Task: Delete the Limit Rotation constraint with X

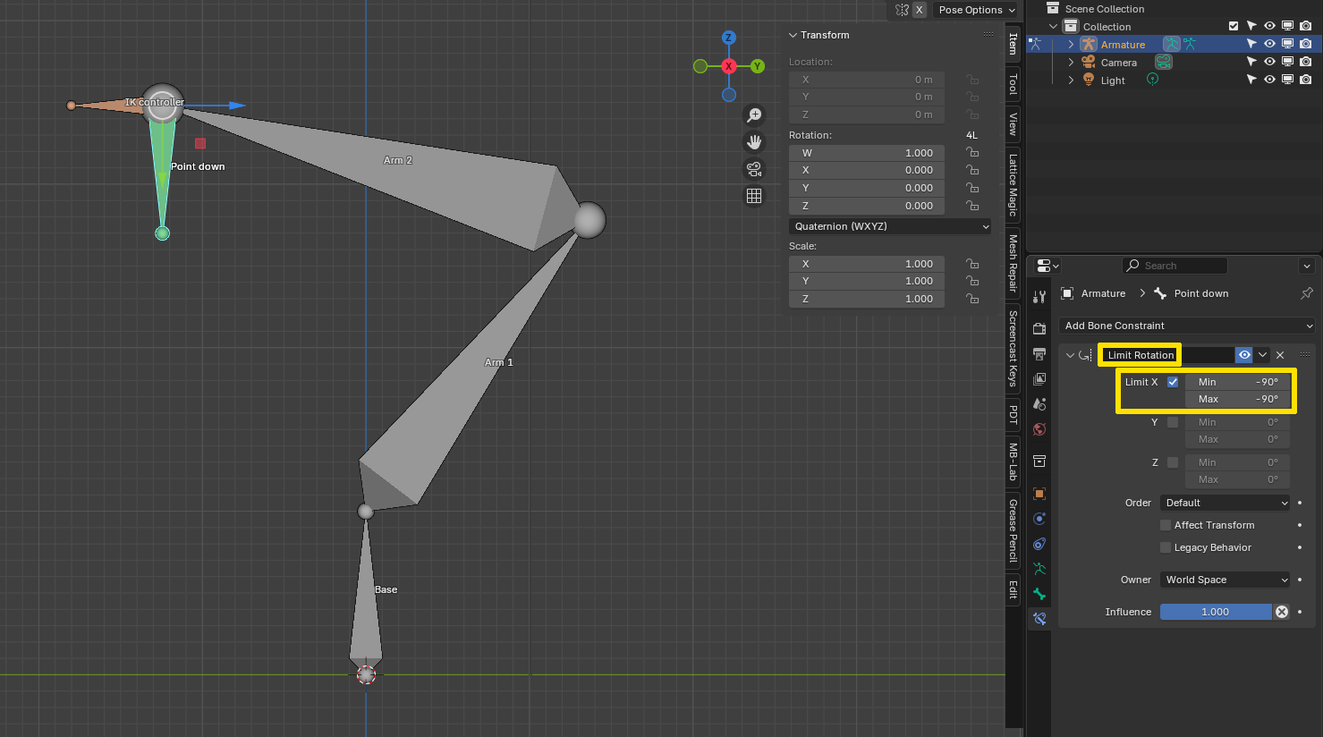Action: tap(1280, 355)
